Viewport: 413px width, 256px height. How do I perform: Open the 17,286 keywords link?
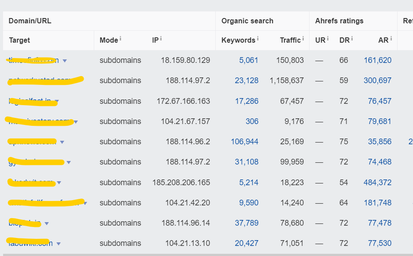point(247,101)
